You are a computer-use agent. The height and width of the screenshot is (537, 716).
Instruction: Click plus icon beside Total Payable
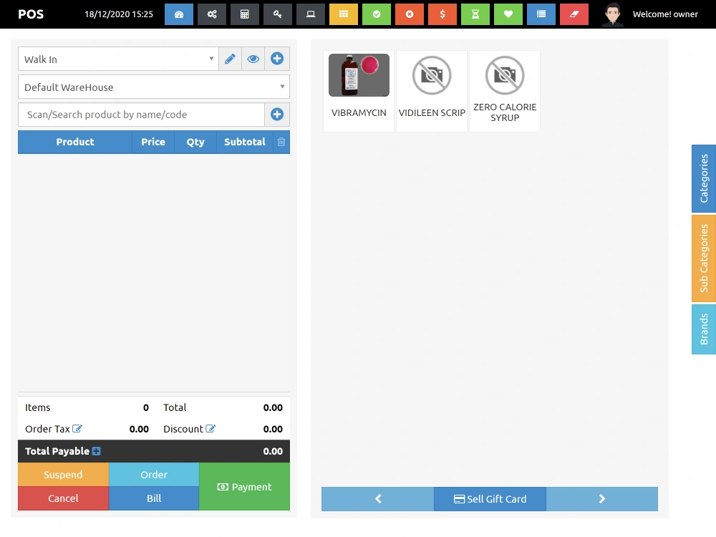97,451
